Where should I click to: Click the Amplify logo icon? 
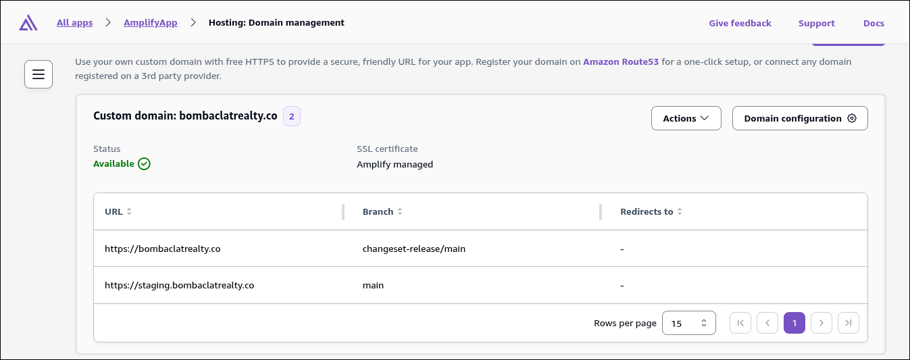28,23
